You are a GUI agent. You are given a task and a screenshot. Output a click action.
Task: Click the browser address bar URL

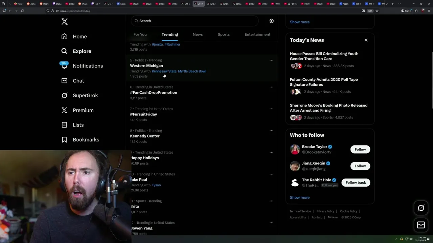click(x=75, y=11)
